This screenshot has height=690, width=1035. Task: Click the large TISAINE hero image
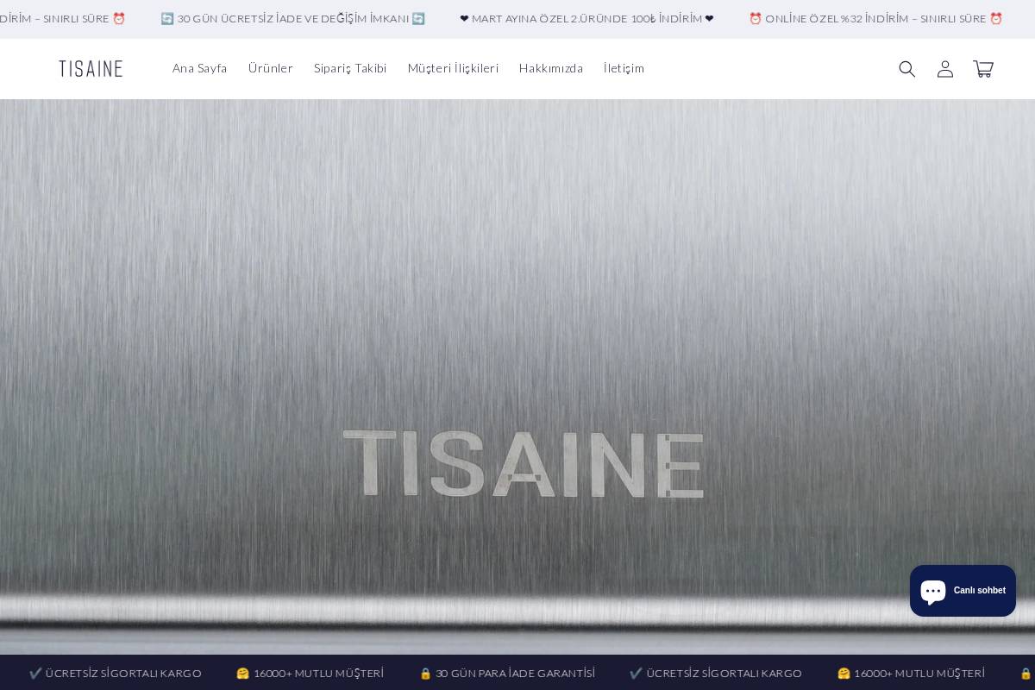(517, 371)
